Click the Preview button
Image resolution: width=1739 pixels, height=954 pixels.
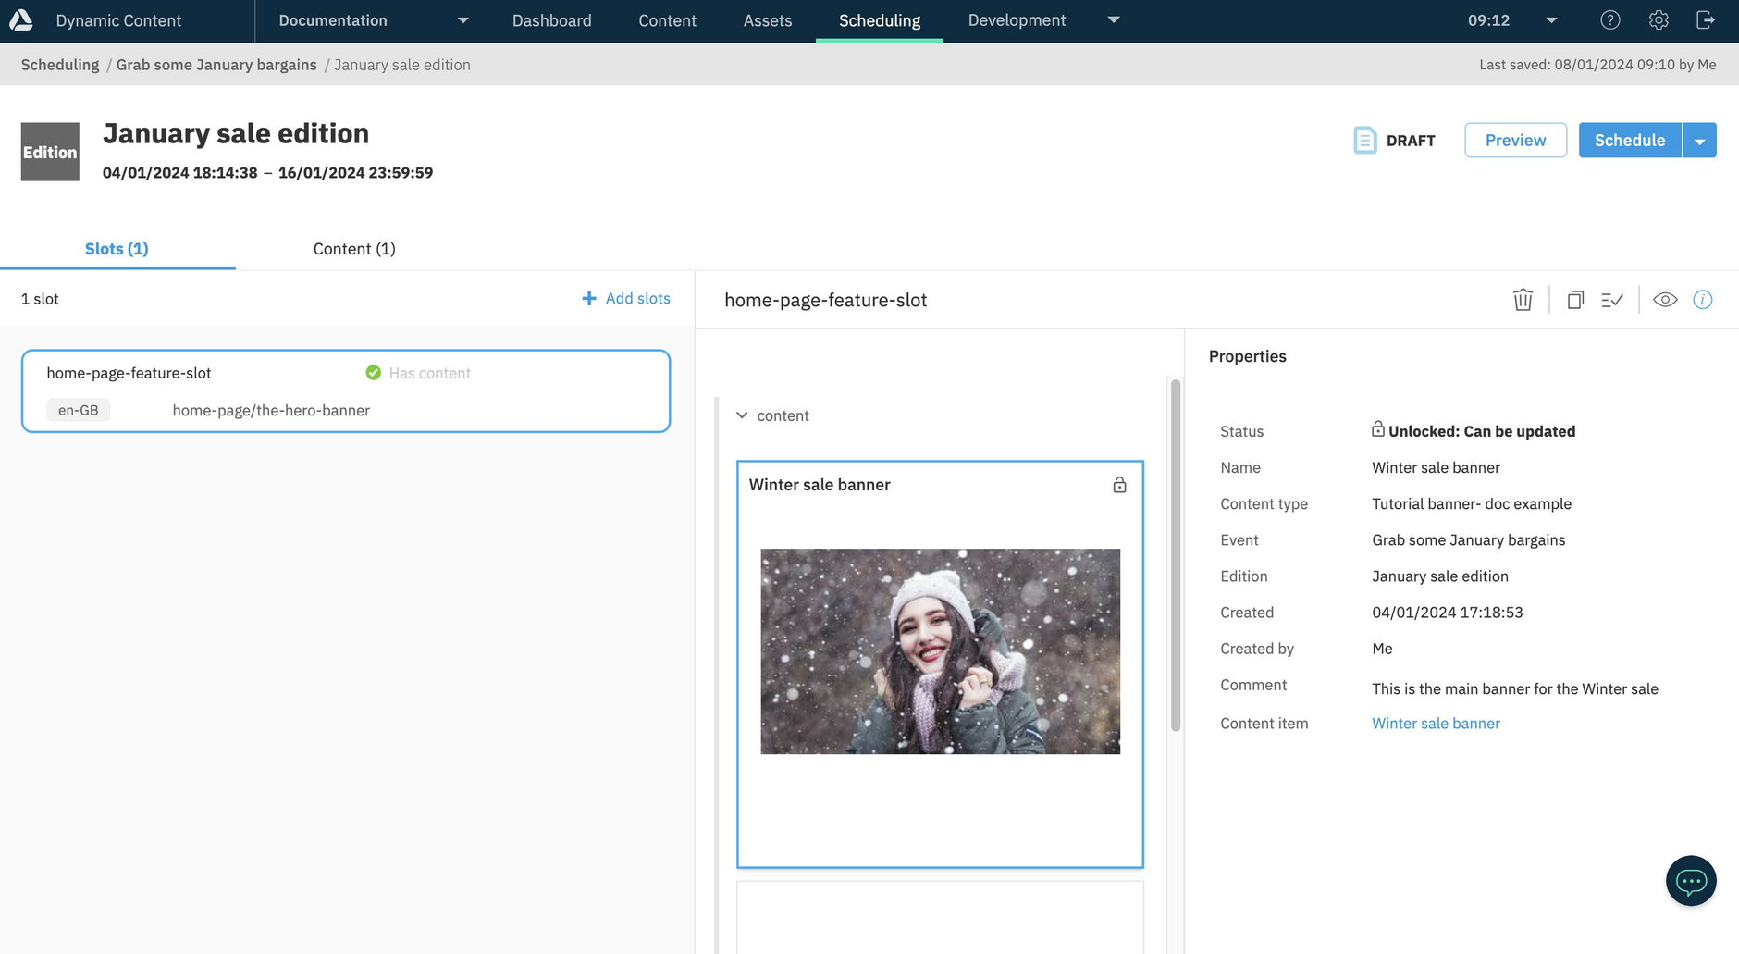pos(1515,141)
